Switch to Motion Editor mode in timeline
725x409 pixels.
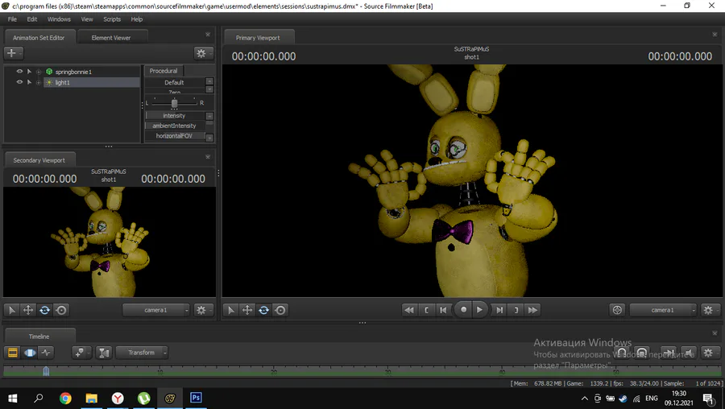[x=30, y=352]
